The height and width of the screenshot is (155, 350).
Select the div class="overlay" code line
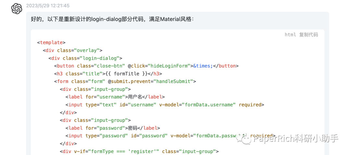click(73, 50)
